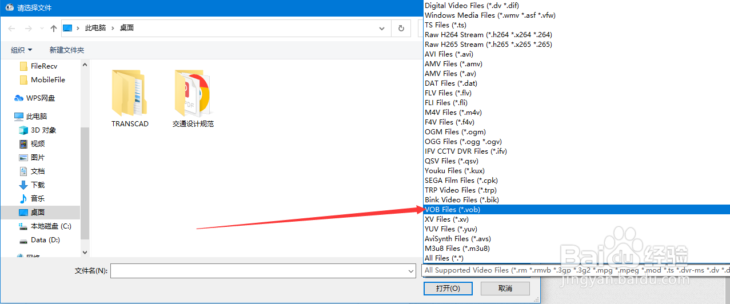Expand the 组织 dropdown menu

22,50
